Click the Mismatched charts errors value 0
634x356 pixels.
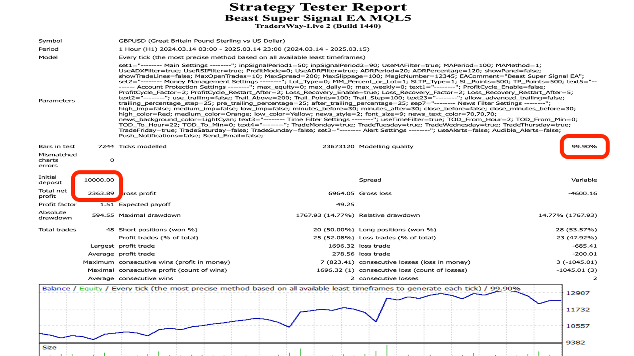112,160
